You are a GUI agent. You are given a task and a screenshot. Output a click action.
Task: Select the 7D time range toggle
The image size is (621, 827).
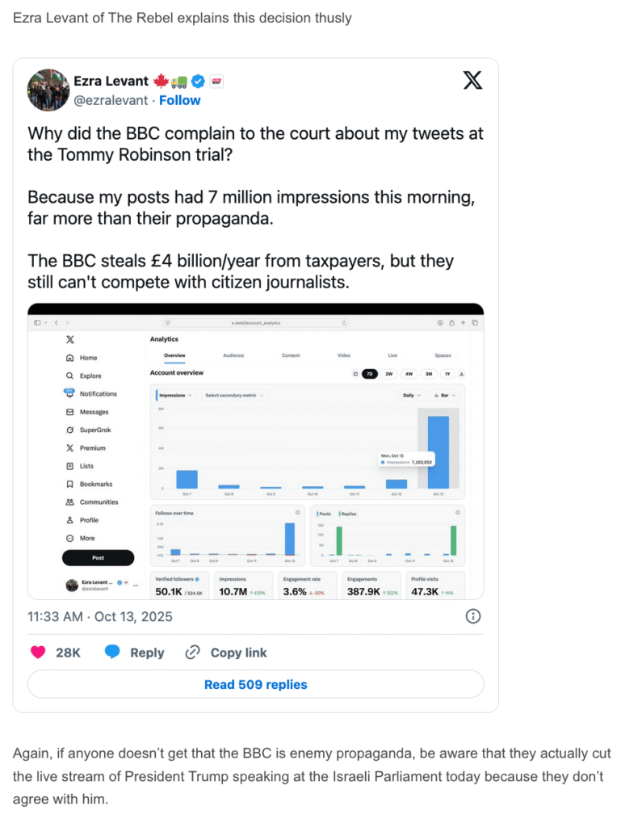(370, 374)
